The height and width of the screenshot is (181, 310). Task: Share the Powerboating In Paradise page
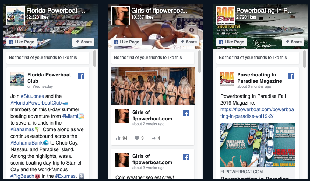[294, 42]
